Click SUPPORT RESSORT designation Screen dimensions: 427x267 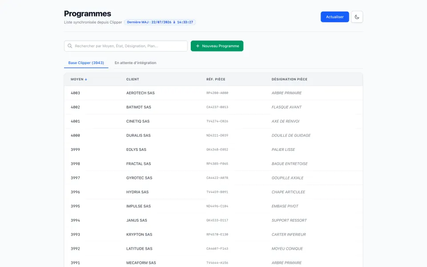[289, 220]
